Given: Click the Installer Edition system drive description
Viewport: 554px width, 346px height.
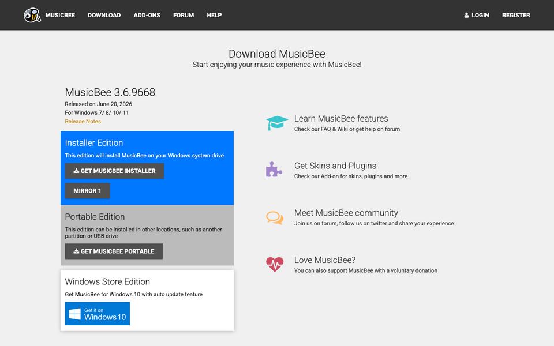Looking at the screenshot, I should pyautogui.click(x=144, y=155).
